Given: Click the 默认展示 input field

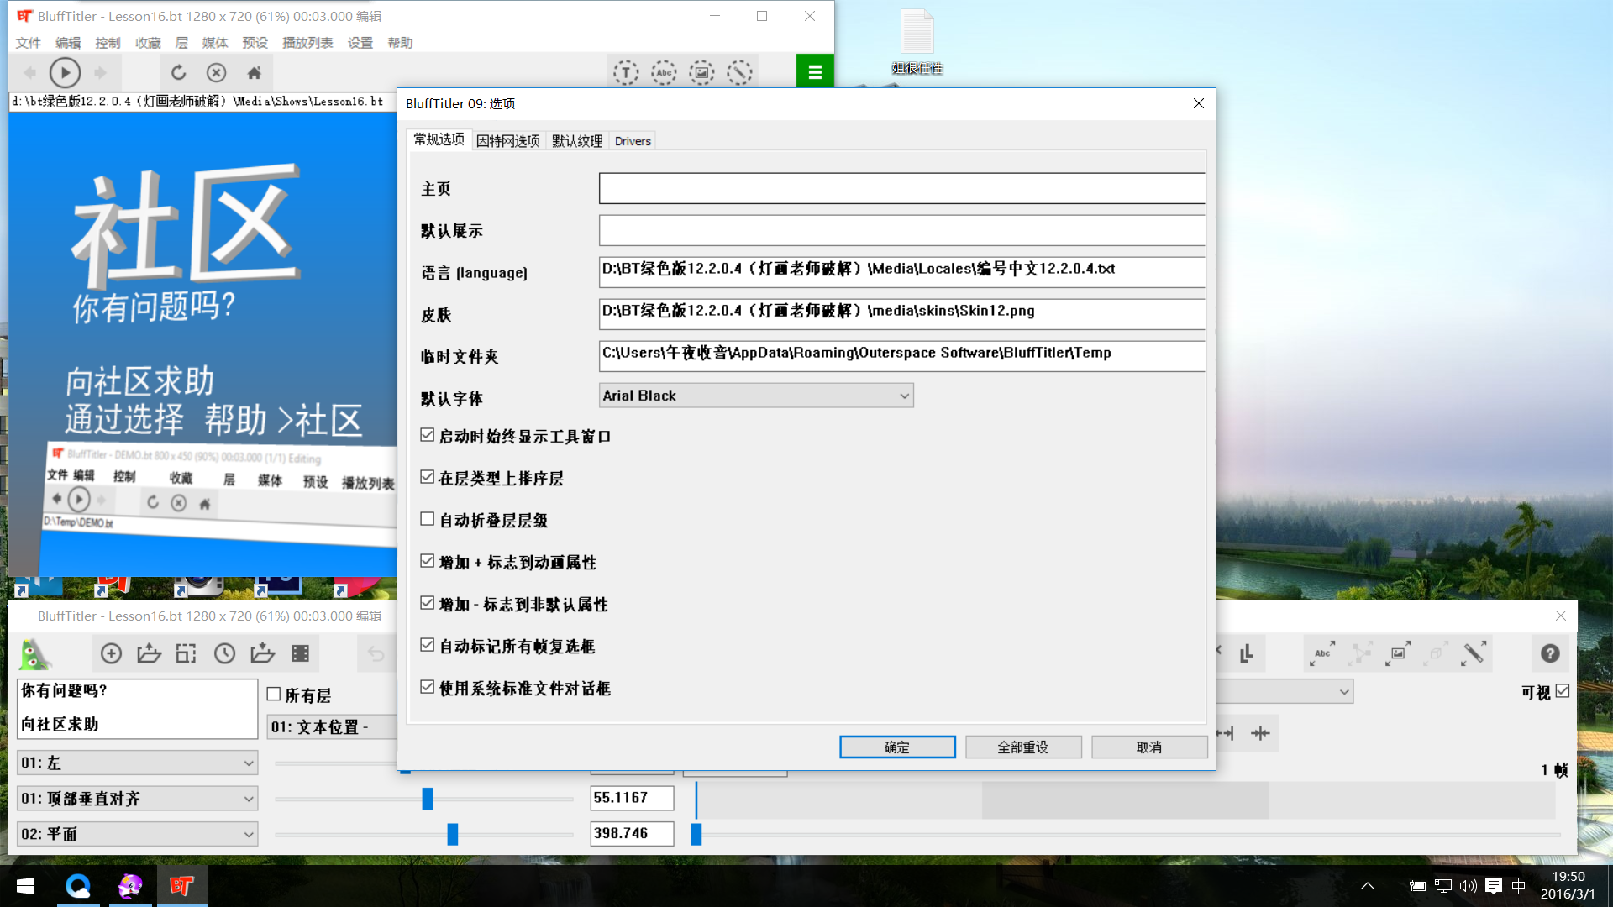Looking at the screenshot, I should point(902,230).
